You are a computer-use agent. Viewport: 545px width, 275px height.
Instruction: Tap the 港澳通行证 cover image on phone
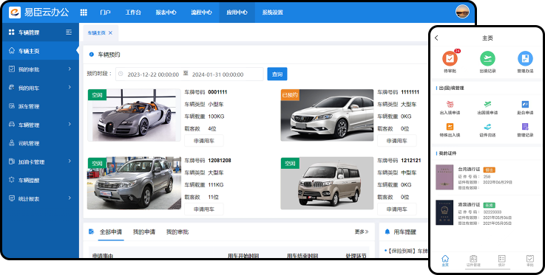point(444,212)
